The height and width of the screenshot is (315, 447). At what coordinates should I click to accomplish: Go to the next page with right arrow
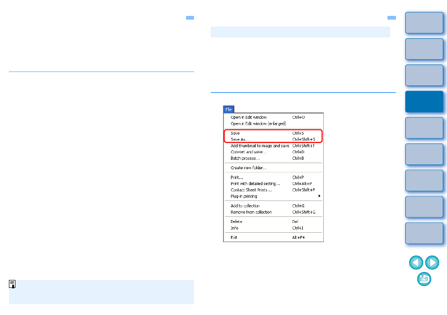pyautogui.click(x=432, y=262)
